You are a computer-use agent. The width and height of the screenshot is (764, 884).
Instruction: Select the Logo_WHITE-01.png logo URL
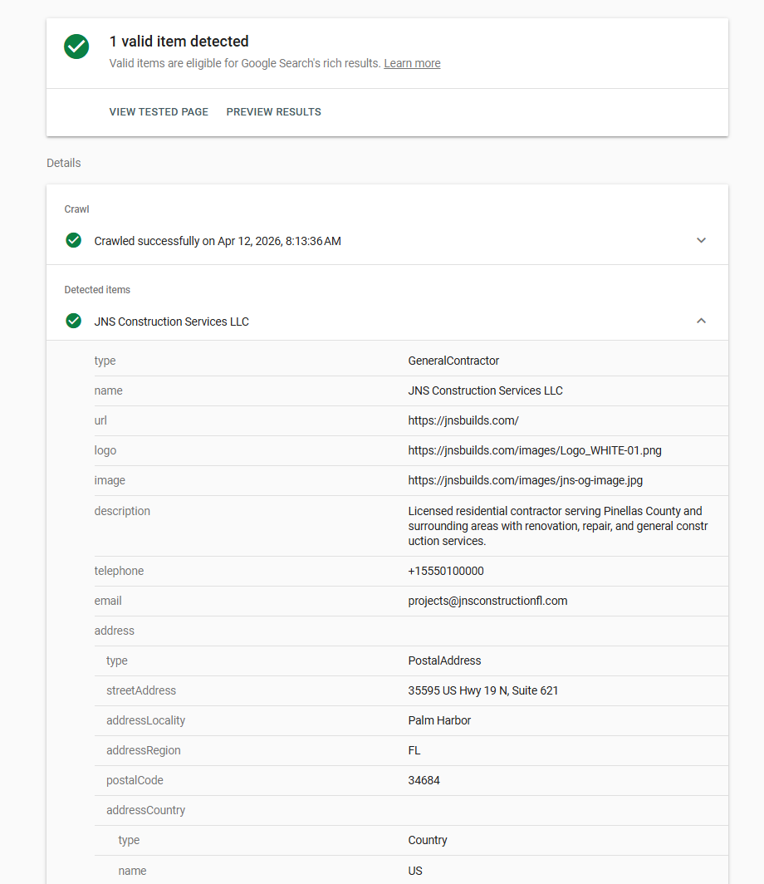(x=535, y=450)
